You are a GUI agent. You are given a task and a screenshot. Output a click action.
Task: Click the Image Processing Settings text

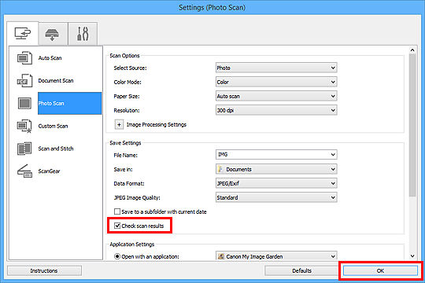157,124
